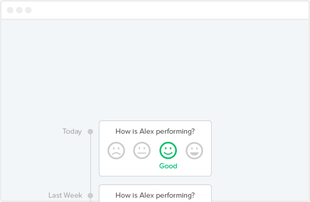The height and width of the screenshot is (202, 310).
Task: Click the green Good rating label
Action: point(168,166)
